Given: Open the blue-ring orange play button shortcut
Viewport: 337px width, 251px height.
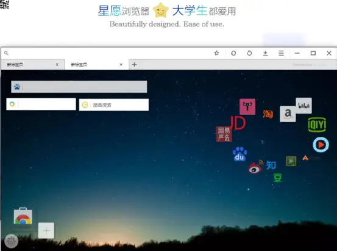Looking at the screenshot, I should [x=321, y=145].
